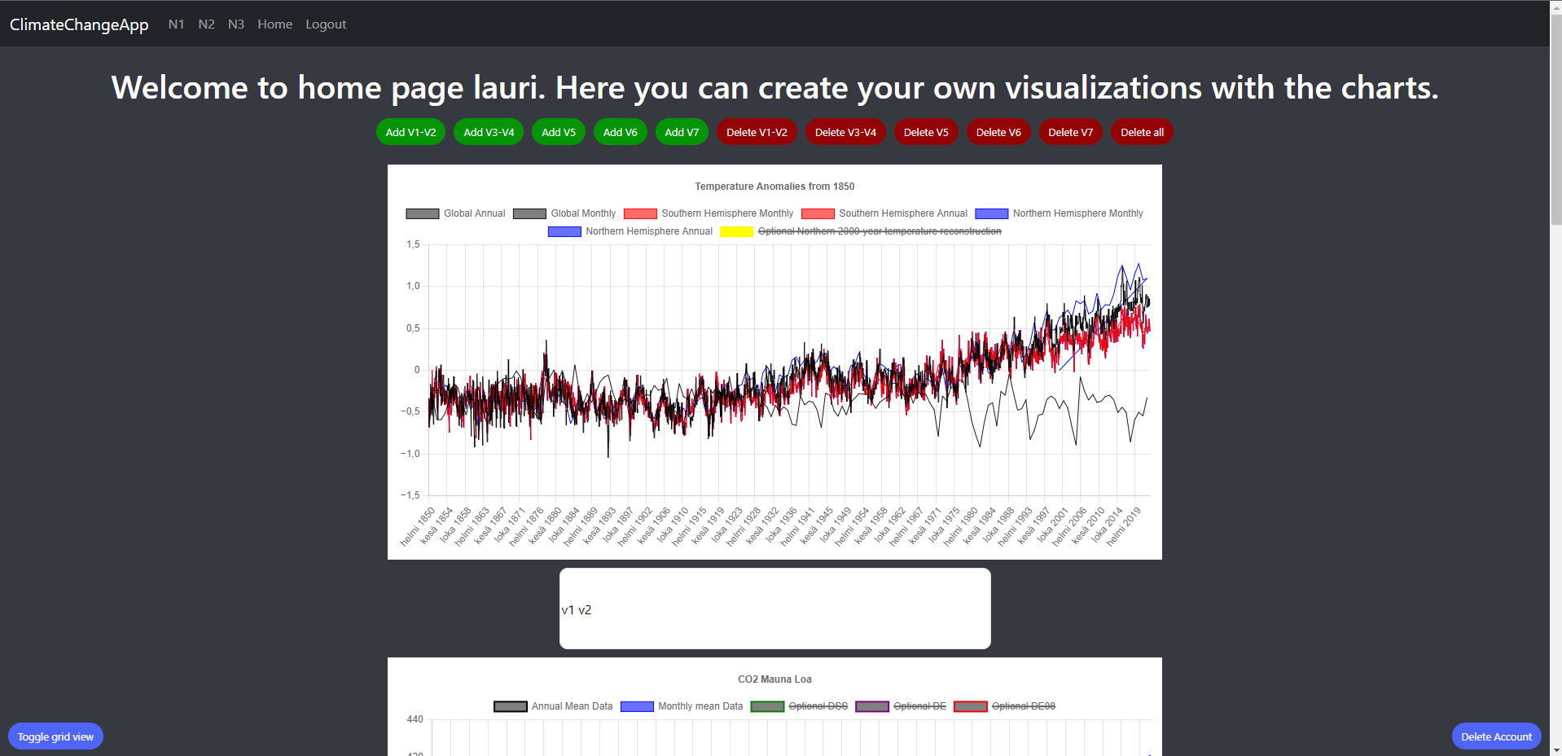
Task: Delete the V3-V4 visualization
Action: click(x=845, y=132)
